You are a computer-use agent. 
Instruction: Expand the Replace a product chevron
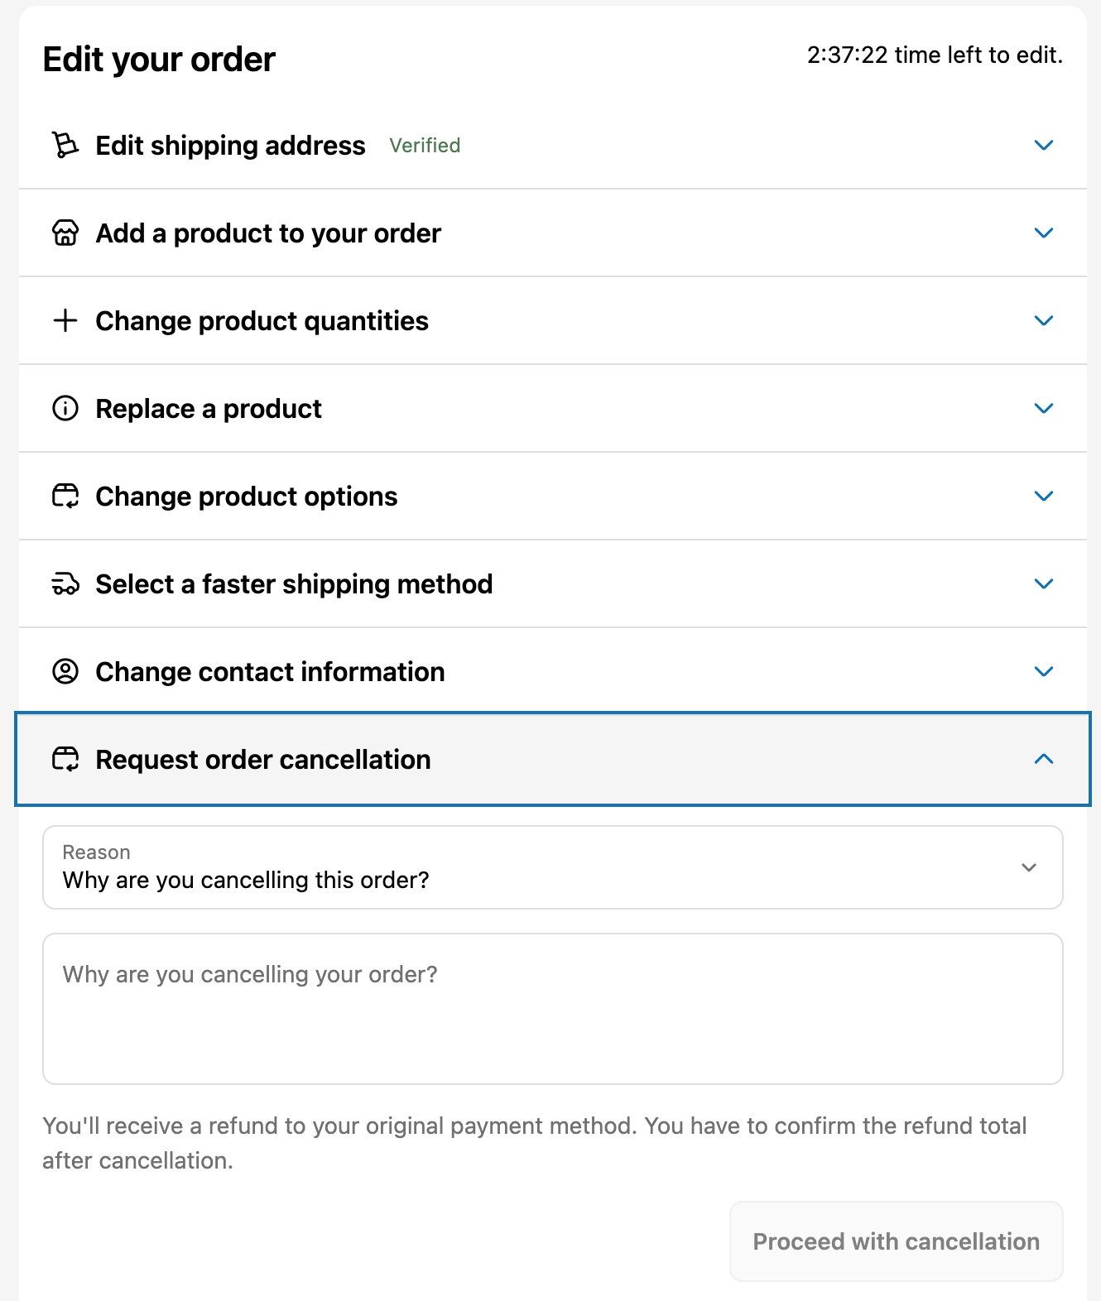(x=1044, y=408)
